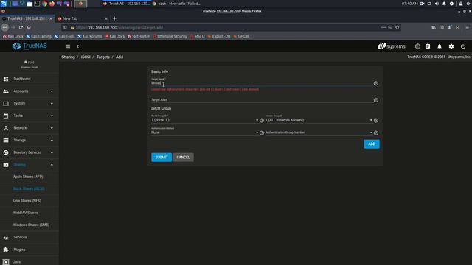472x265 pixels.
Task: Click the iXsystems logo
Action: coord(392,46)
